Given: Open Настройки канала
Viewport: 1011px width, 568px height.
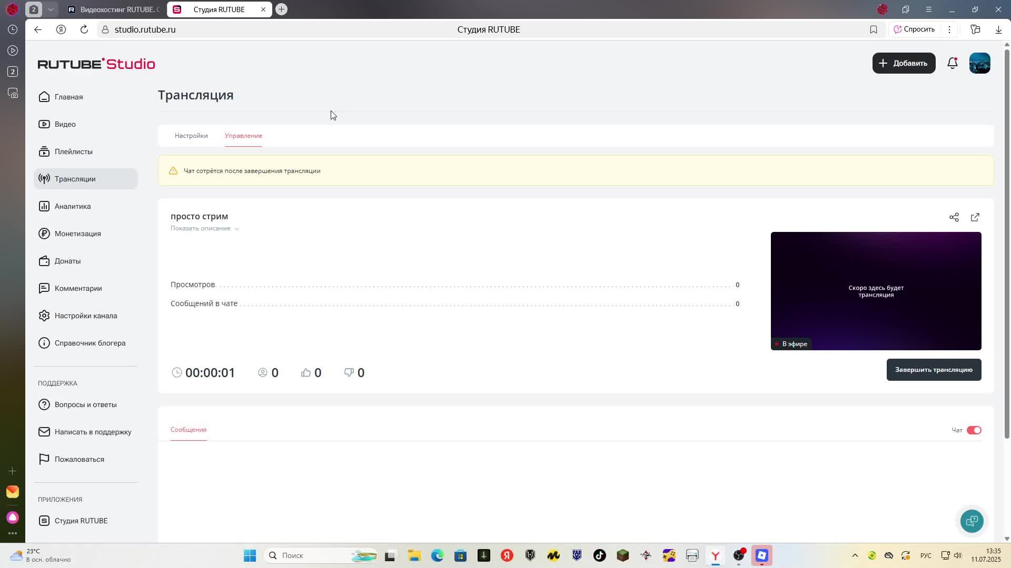Looking at the screenshot, I should [x=85, y=316].
